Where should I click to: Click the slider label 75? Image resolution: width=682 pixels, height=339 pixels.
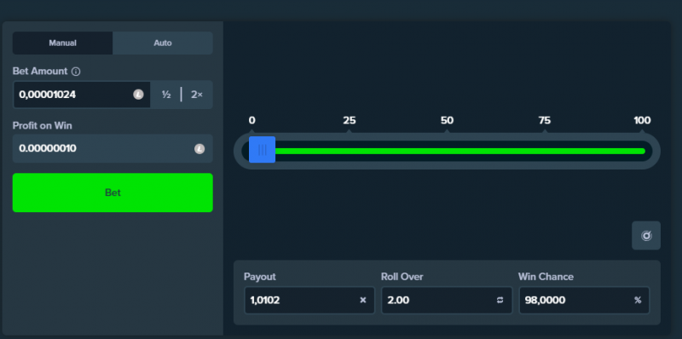pos(545,120)
